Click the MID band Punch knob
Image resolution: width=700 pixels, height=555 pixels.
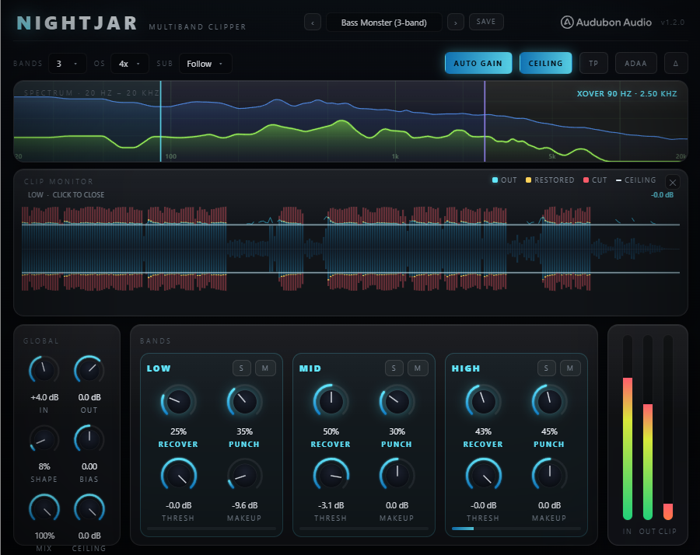397,402
